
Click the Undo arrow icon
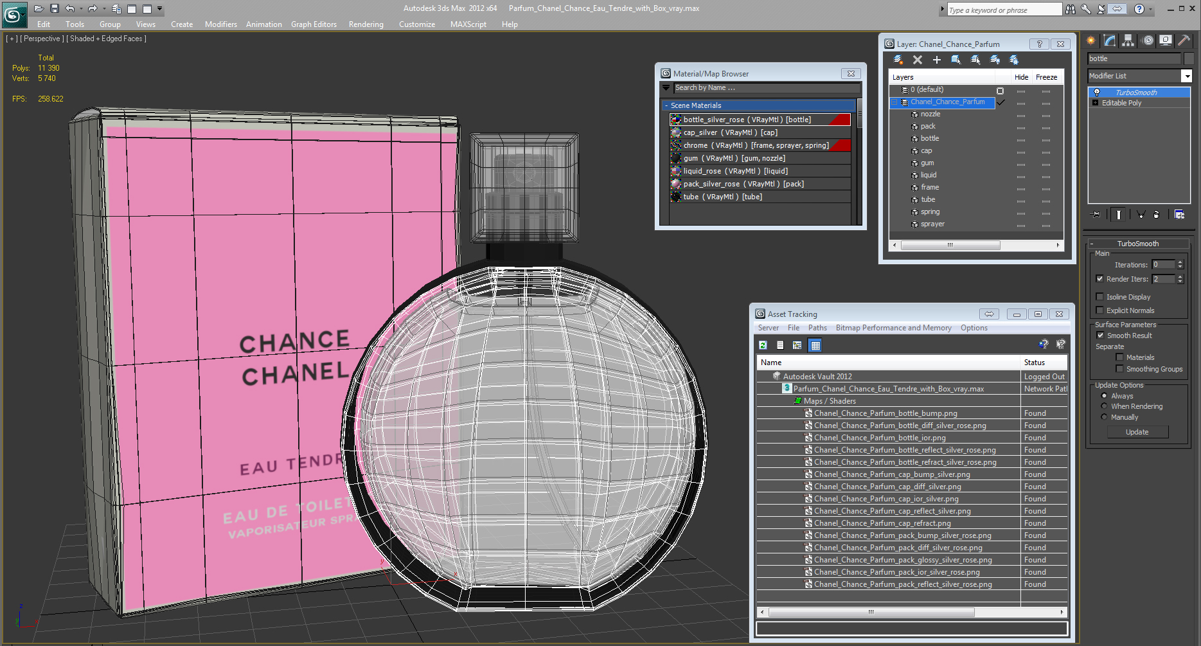tap(69, 8)
